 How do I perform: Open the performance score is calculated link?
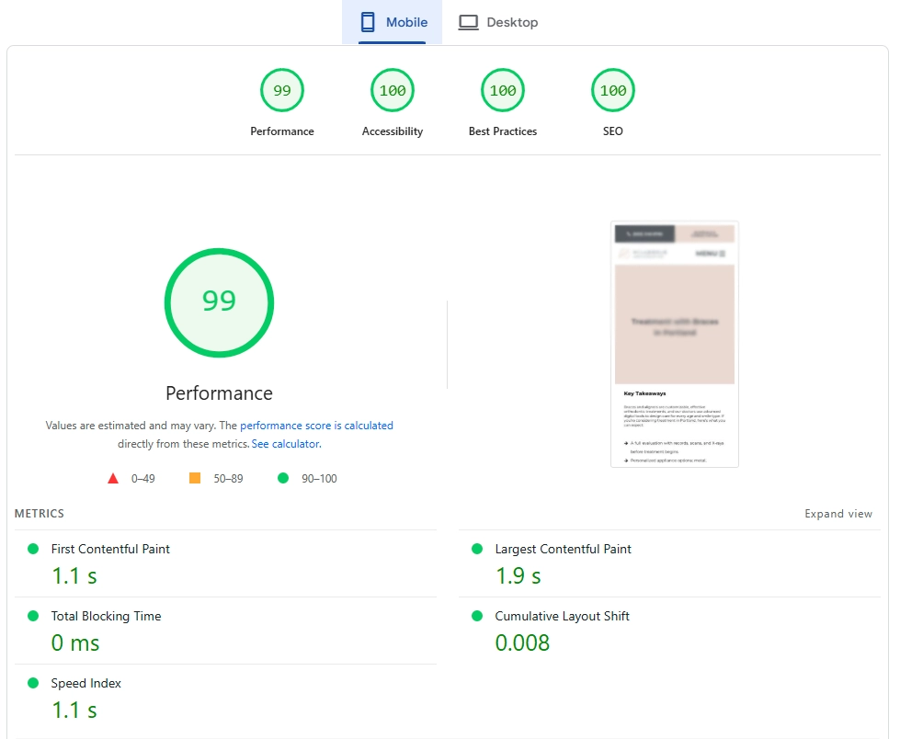[x=316, y=425]
